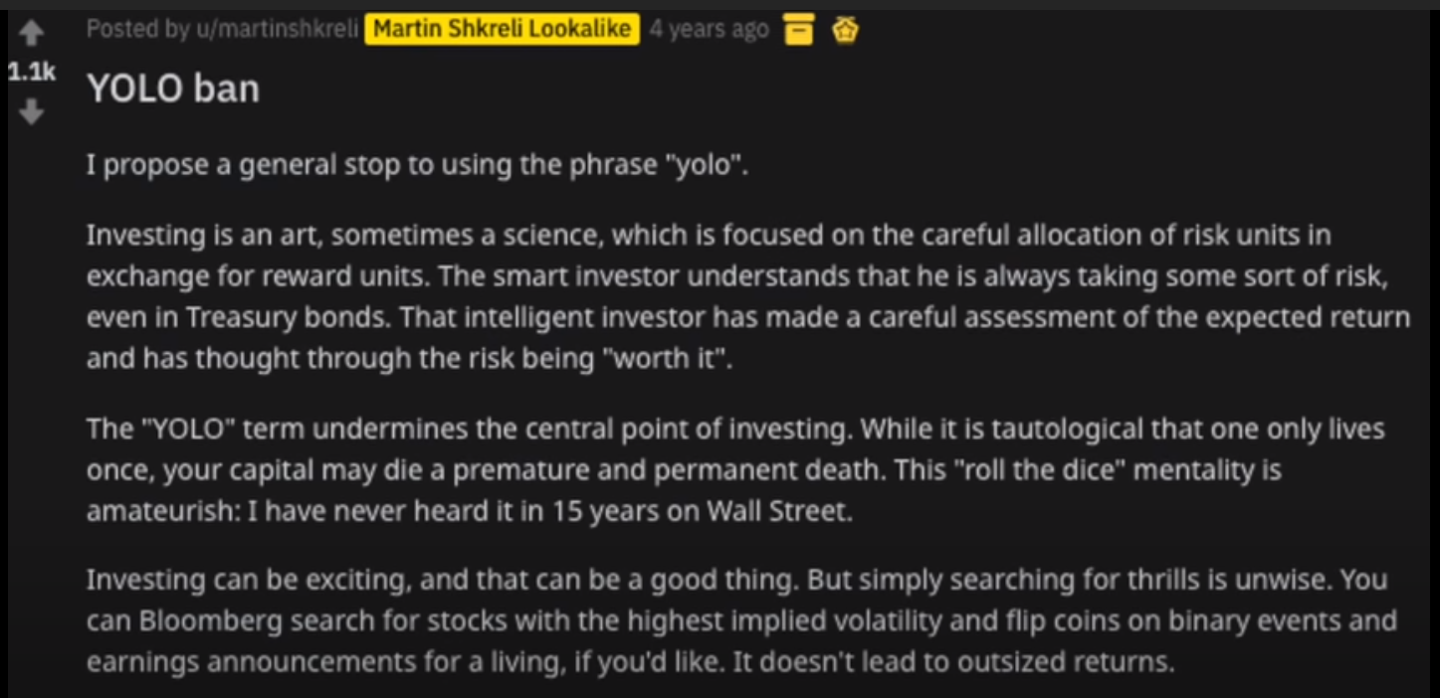Viewport: 1440px width, 698px height.
Task: Click the award badge icon beside timestamp
Action: [x=845, y=32]
